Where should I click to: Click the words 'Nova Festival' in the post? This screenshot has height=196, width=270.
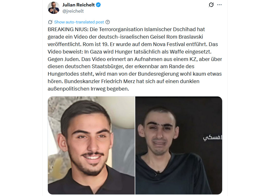coord(169,44)
